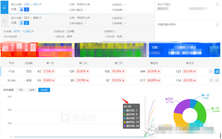Click the 第五页 22.16% donut label
The width and height of the screenshot is (222, 139).
pos(169,100)
